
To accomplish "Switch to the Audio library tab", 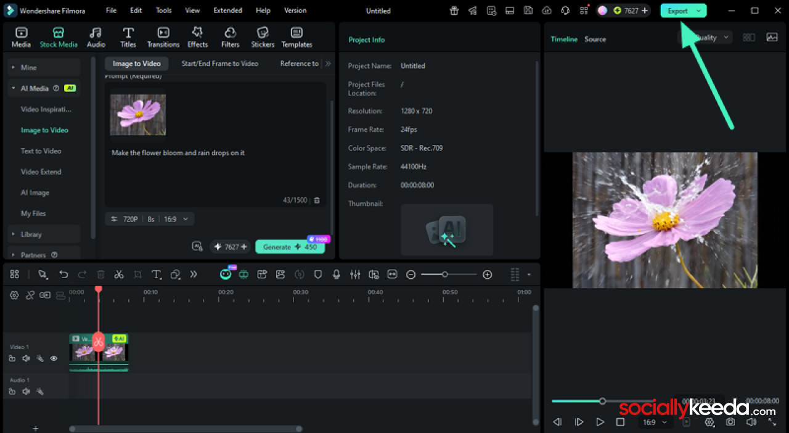I will click(x=96, y=37).
